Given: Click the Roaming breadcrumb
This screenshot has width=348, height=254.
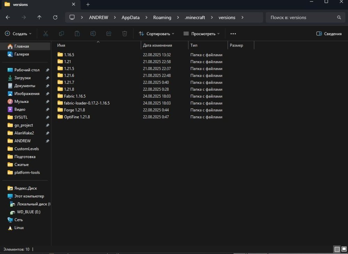Looking at the screenshot, I should [x=162, y=17].
